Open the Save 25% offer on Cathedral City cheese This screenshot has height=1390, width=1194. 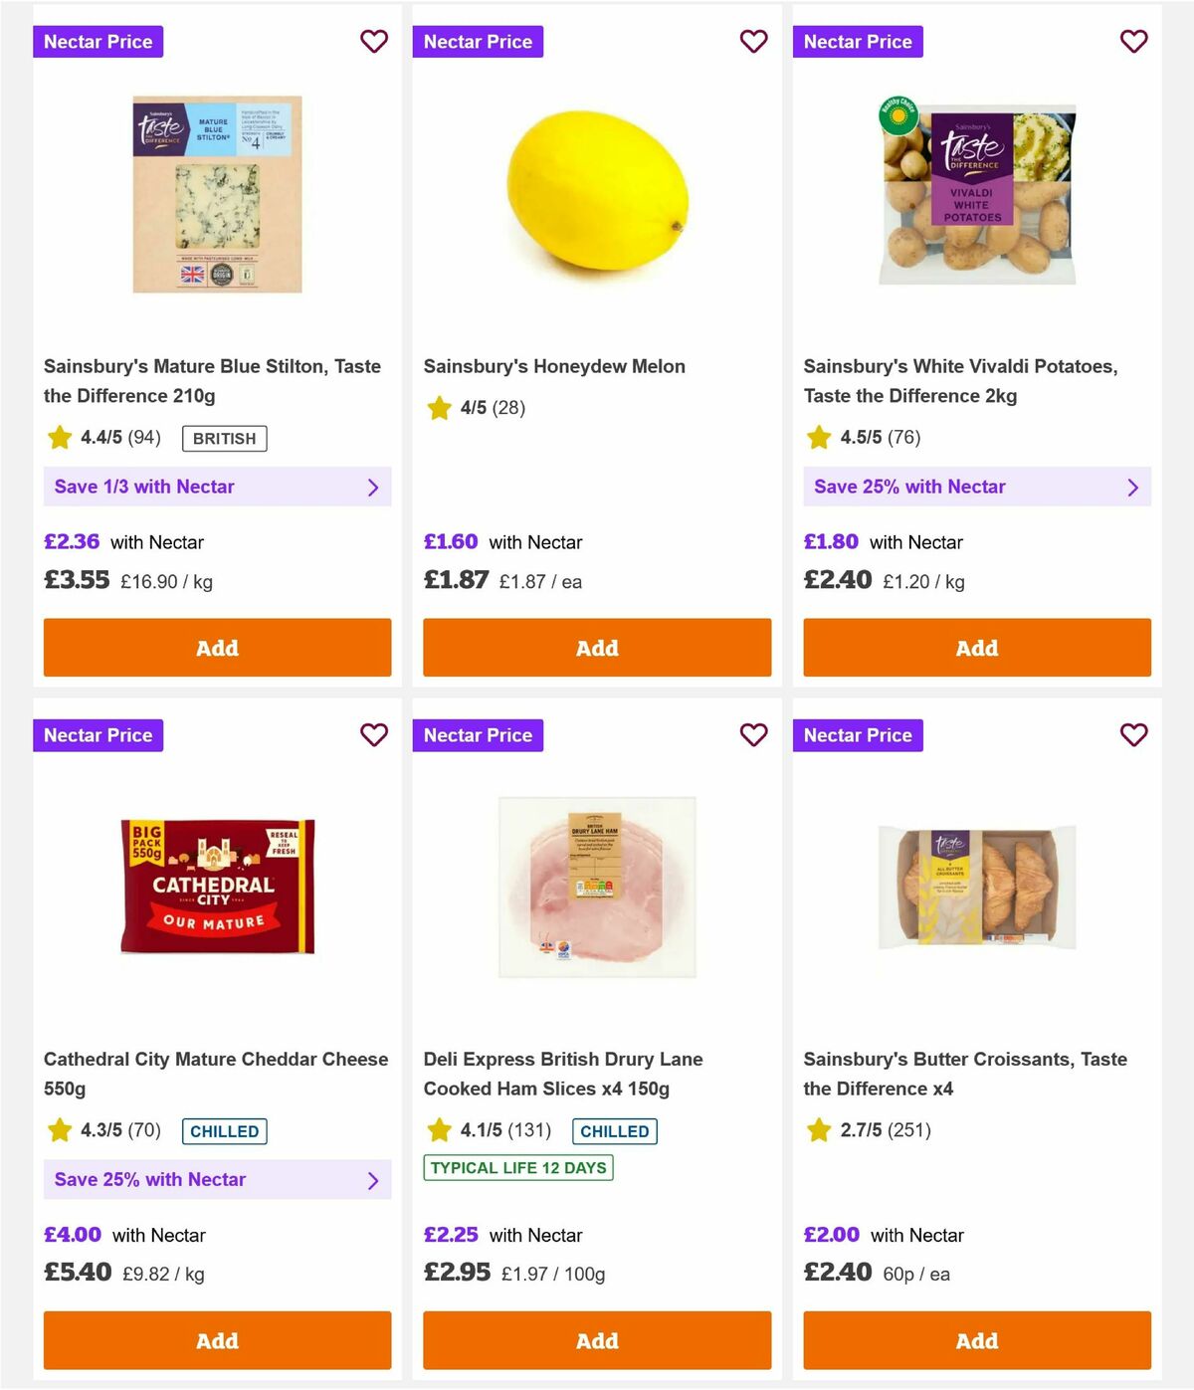click(217, 1179)
